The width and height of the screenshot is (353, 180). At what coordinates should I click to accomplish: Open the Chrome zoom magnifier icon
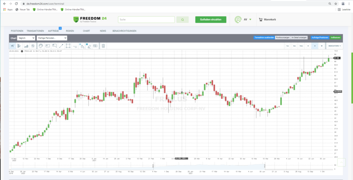coord(330,4)
